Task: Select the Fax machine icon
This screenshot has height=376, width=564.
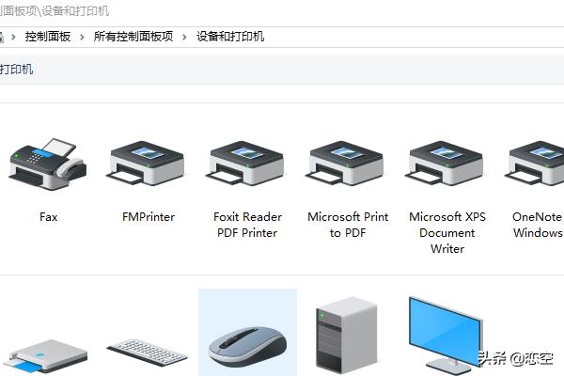Action: (48, 164)
